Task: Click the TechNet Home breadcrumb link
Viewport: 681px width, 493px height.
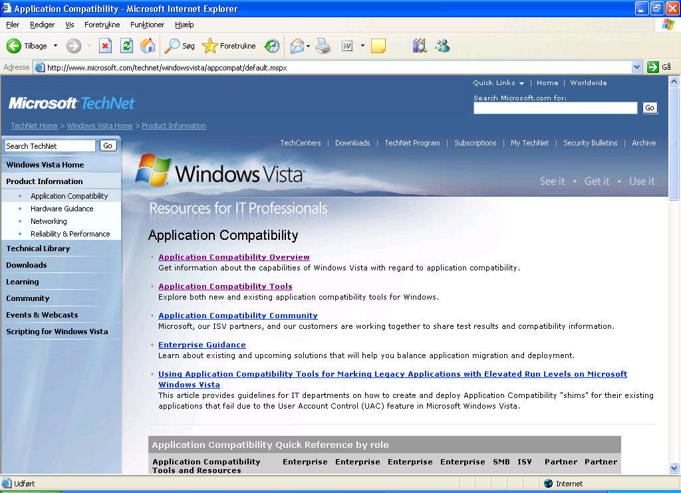Action: [x=34, y=126]
